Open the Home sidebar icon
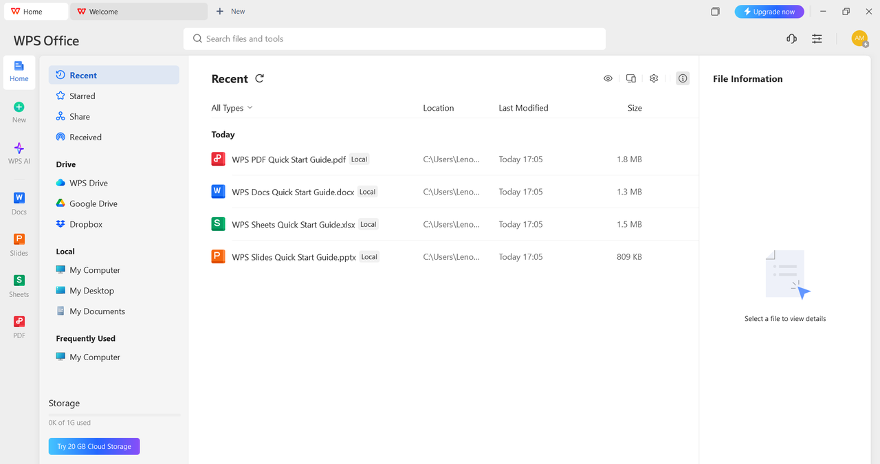 [19, 72]
